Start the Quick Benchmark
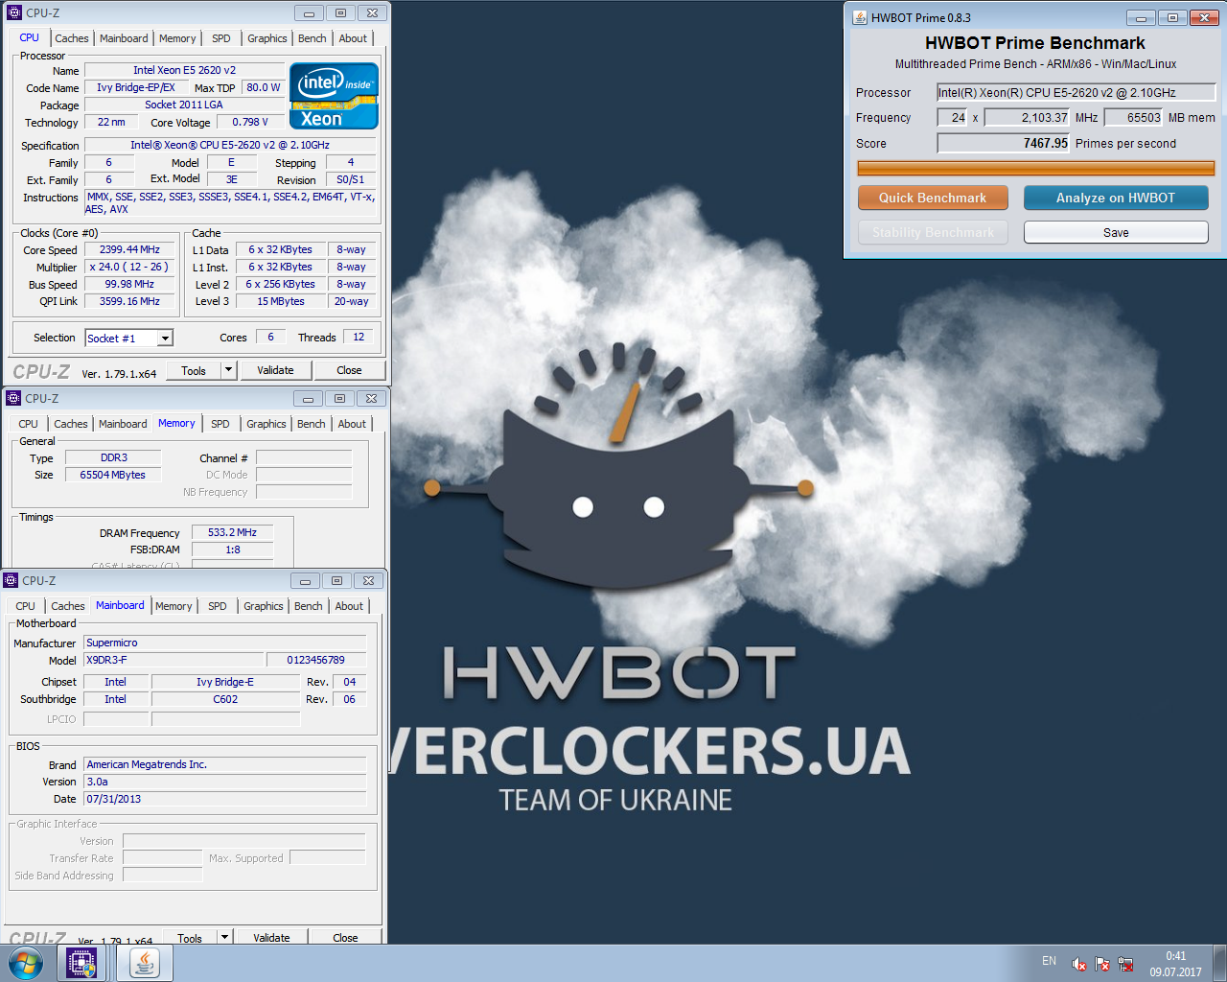Image resolution: width=1227 pixels, height=982 pixels. click(x=933, y=198)
